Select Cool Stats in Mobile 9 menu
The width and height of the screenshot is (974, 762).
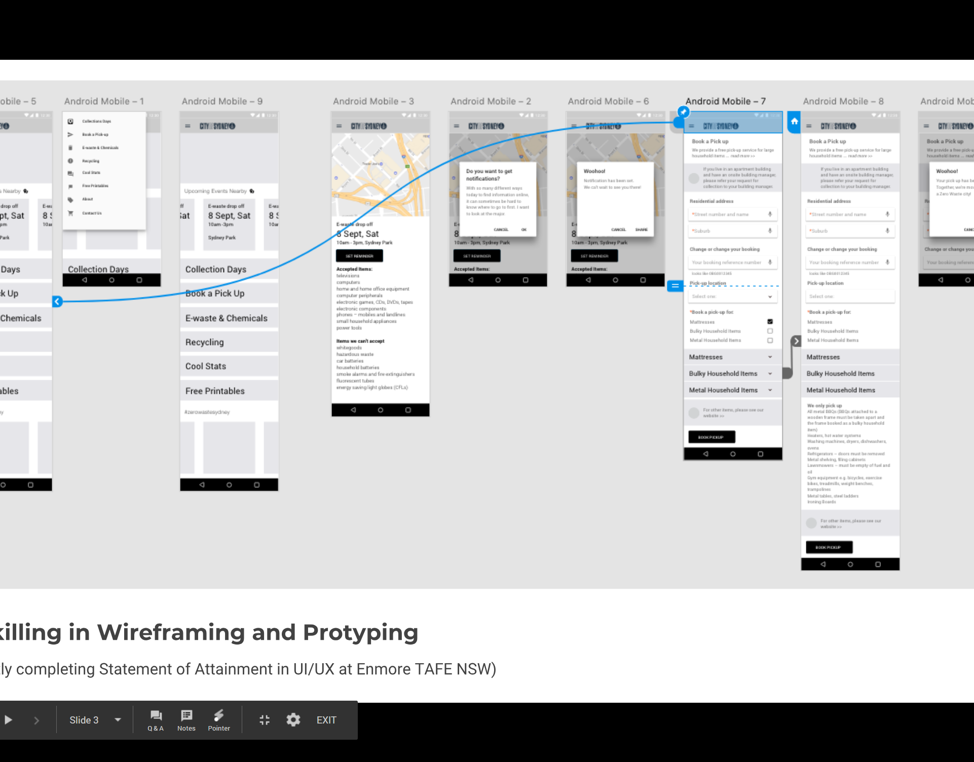click(229, 366)
